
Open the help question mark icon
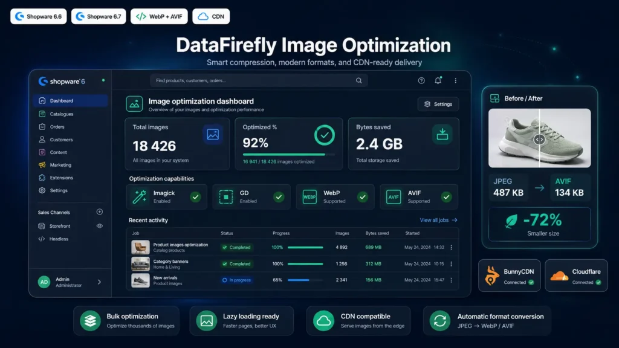tap(421, 80)
